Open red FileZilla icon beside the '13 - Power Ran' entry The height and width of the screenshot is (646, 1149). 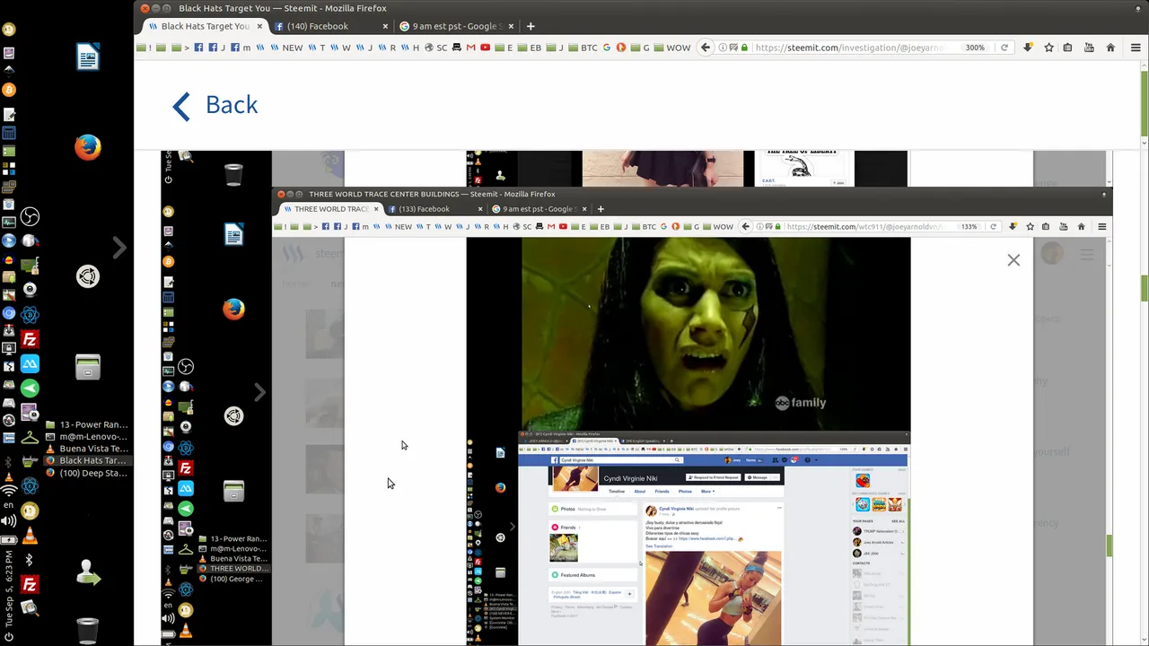click(30, 340)
